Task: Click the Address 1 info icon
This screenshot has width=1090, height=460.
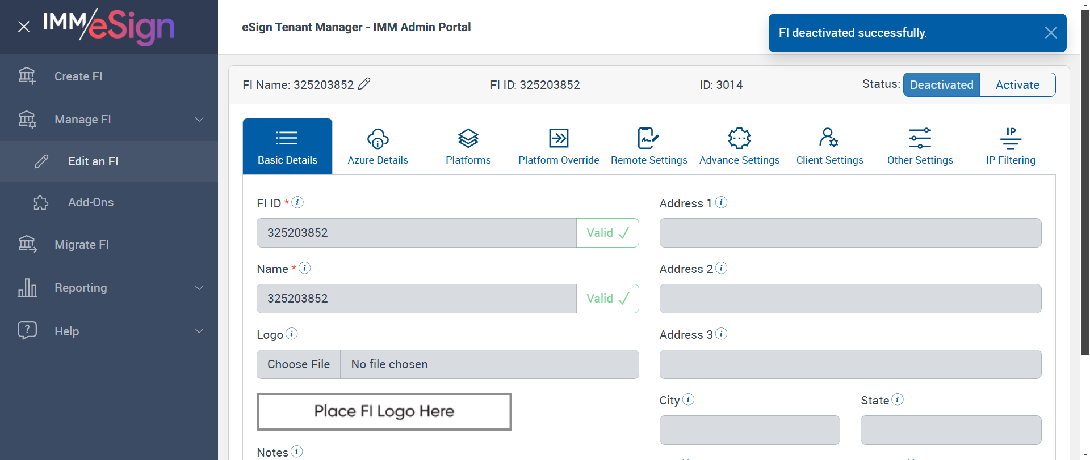Action: (722, 202)
